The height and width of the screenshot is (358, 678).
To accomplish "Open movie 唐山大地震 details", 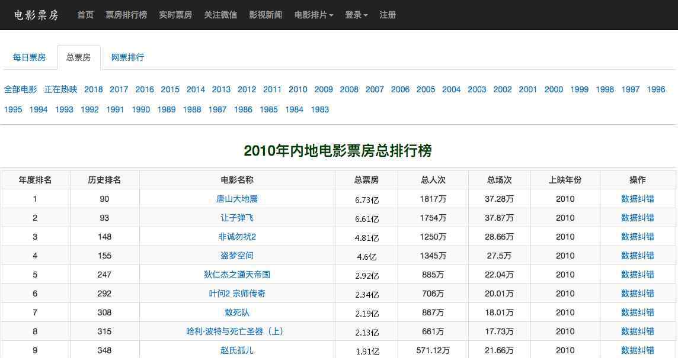I will tap(237, 199).
